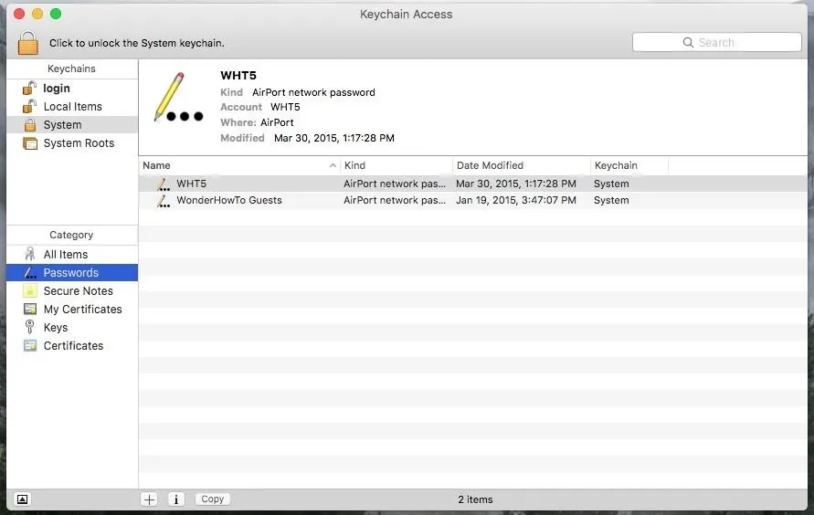Click the WHT5 title in details pane
814x515 pixels.
click(238, 75)
